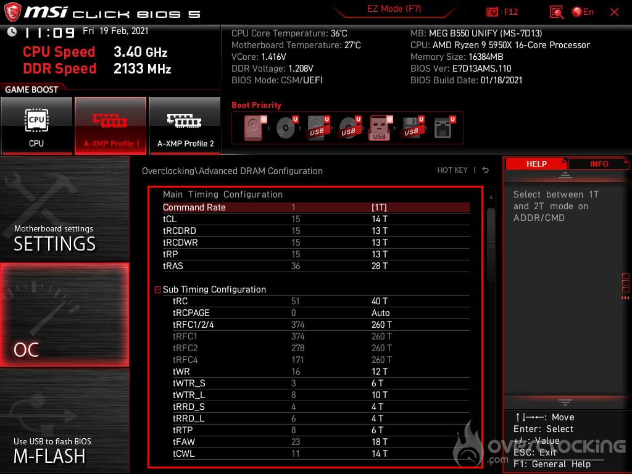
Task: Edit the tRRD_L timing value
Action: click(x=377, y=418)
